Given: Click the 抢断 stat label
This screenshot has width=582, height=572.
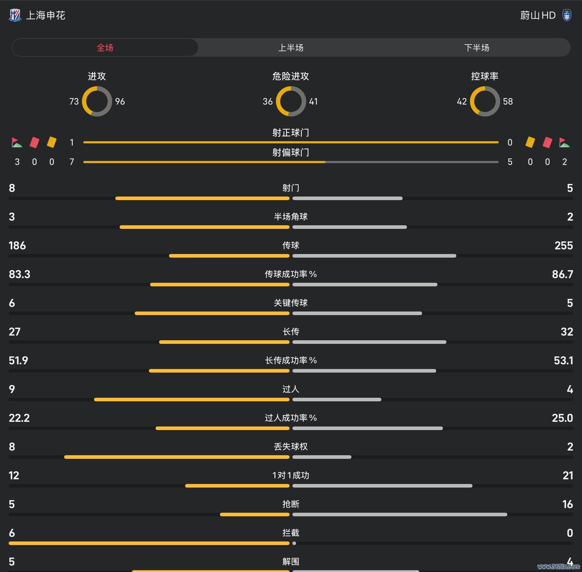Looking at the screenshot, I should [291, 504].
